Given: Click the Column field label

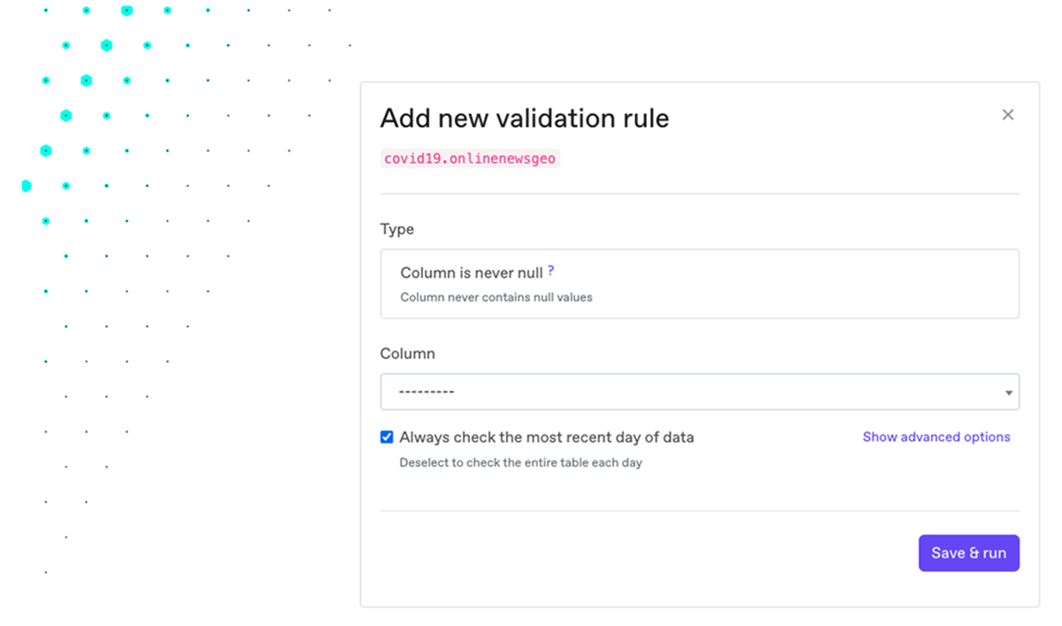Looking at the screenshot, I should [407, 353].
